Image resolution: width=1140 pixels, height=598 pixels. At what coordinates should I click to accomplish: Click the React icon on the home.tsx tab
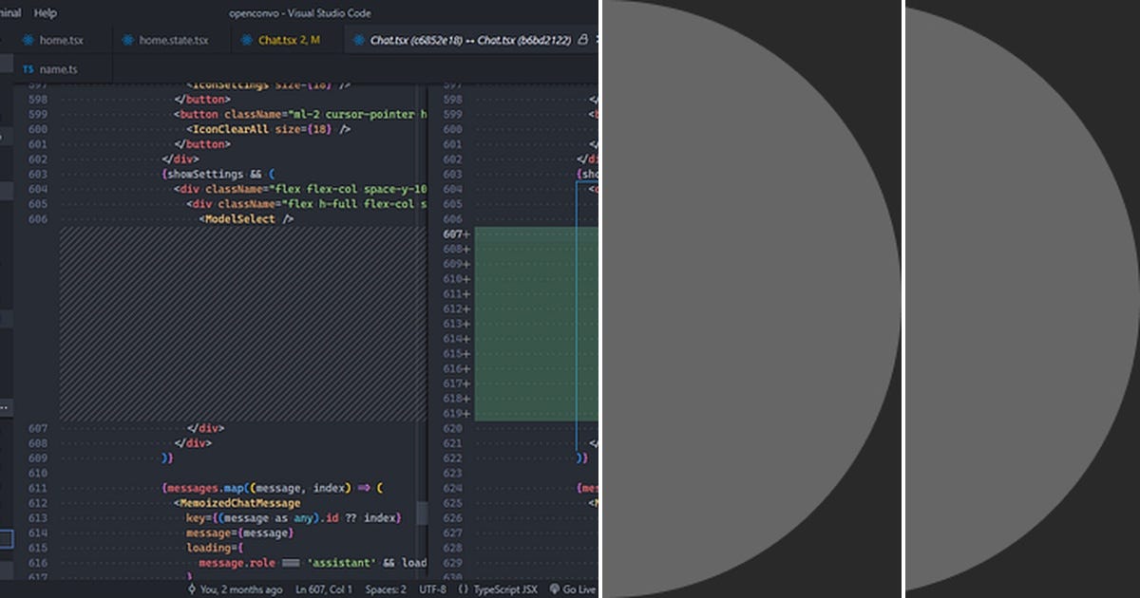(27, 40)
